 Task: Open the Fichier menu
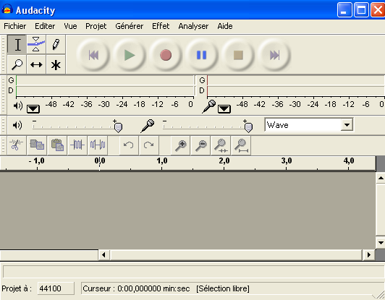(x=15, y=26)
